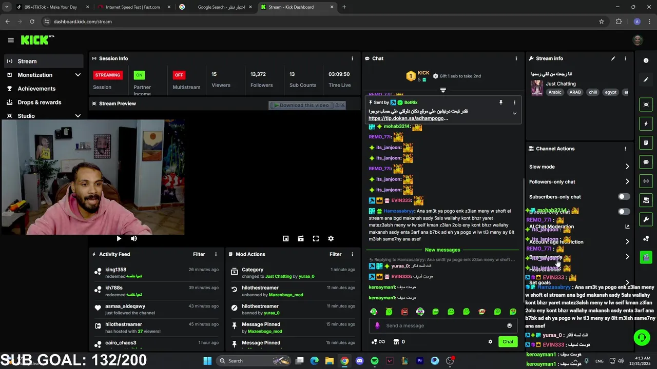Open chat settings gear next to Chat button

490,342
